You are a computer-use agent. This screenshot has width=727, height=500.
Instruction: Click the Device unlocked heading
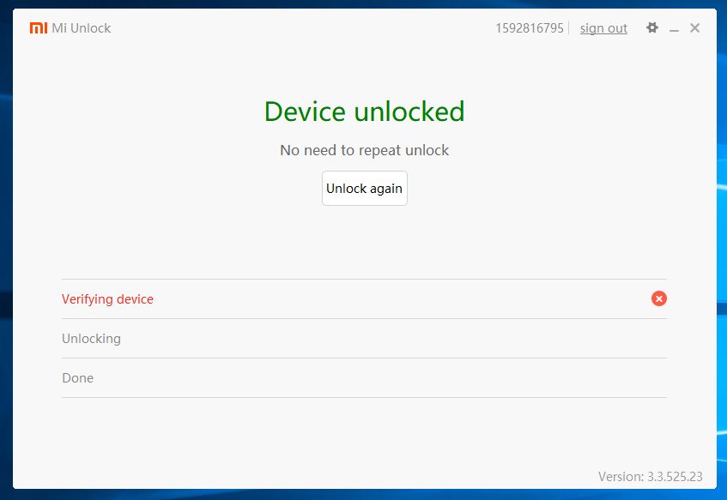point(364,111)
